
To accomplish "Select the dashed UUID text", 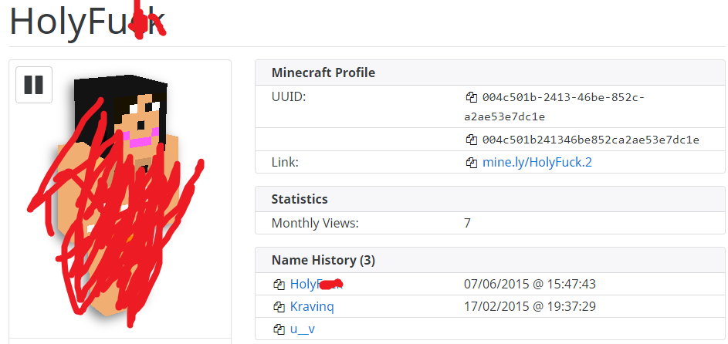I will click(554, 107).
